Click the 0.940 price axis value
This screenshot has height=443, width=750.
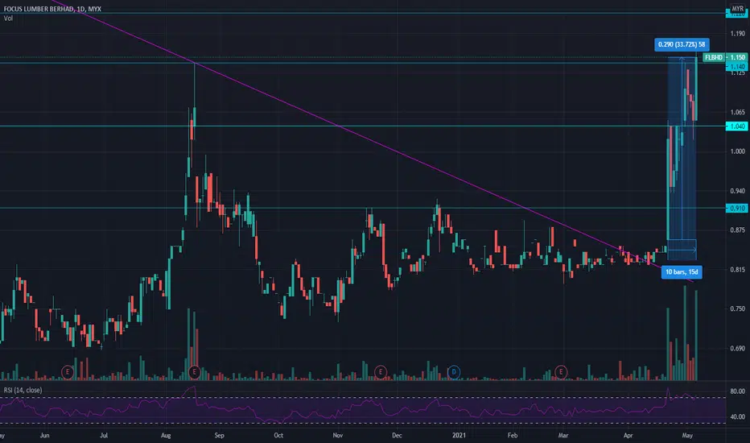click(x=738, y=191)
